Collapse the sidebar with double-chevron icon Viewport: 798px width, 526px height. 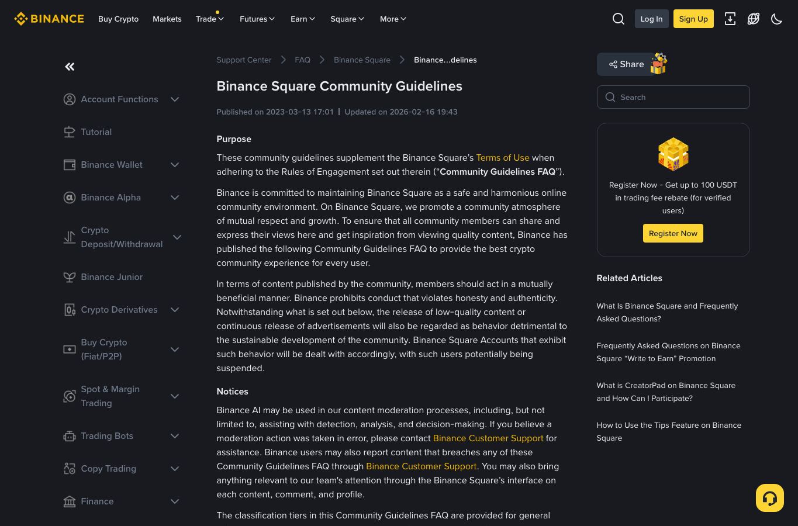click(70, 67)
